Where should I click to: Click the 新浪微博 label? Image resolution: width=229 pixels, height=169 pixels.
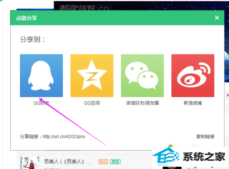[x=193, y=103]
